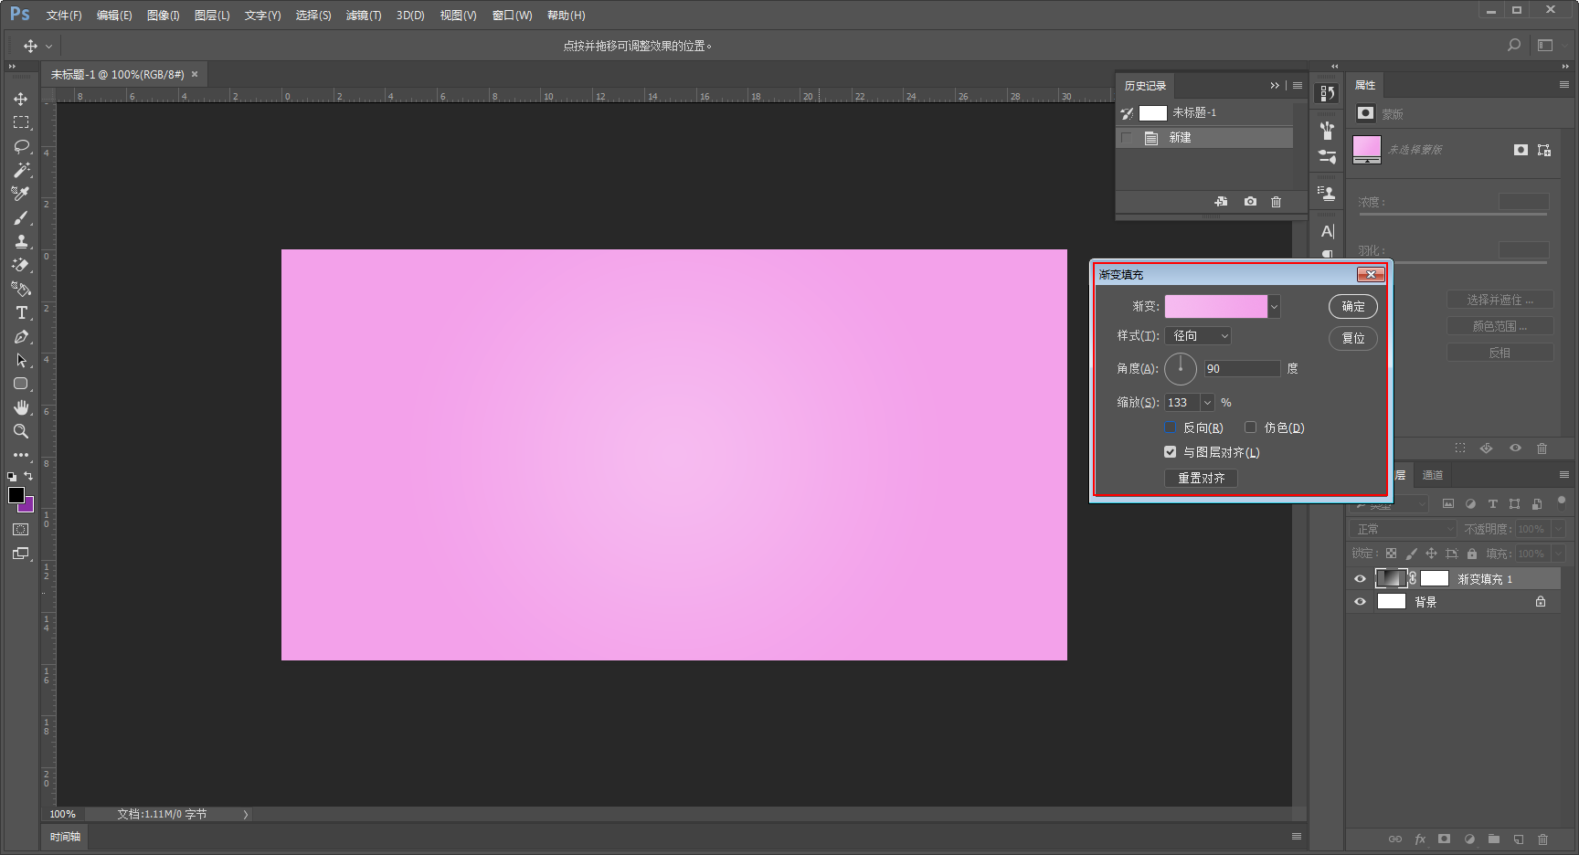This screenshot has height=855, width=1579.
Task: Hide the Background layer eye icon
Action: pos(1360,602)
